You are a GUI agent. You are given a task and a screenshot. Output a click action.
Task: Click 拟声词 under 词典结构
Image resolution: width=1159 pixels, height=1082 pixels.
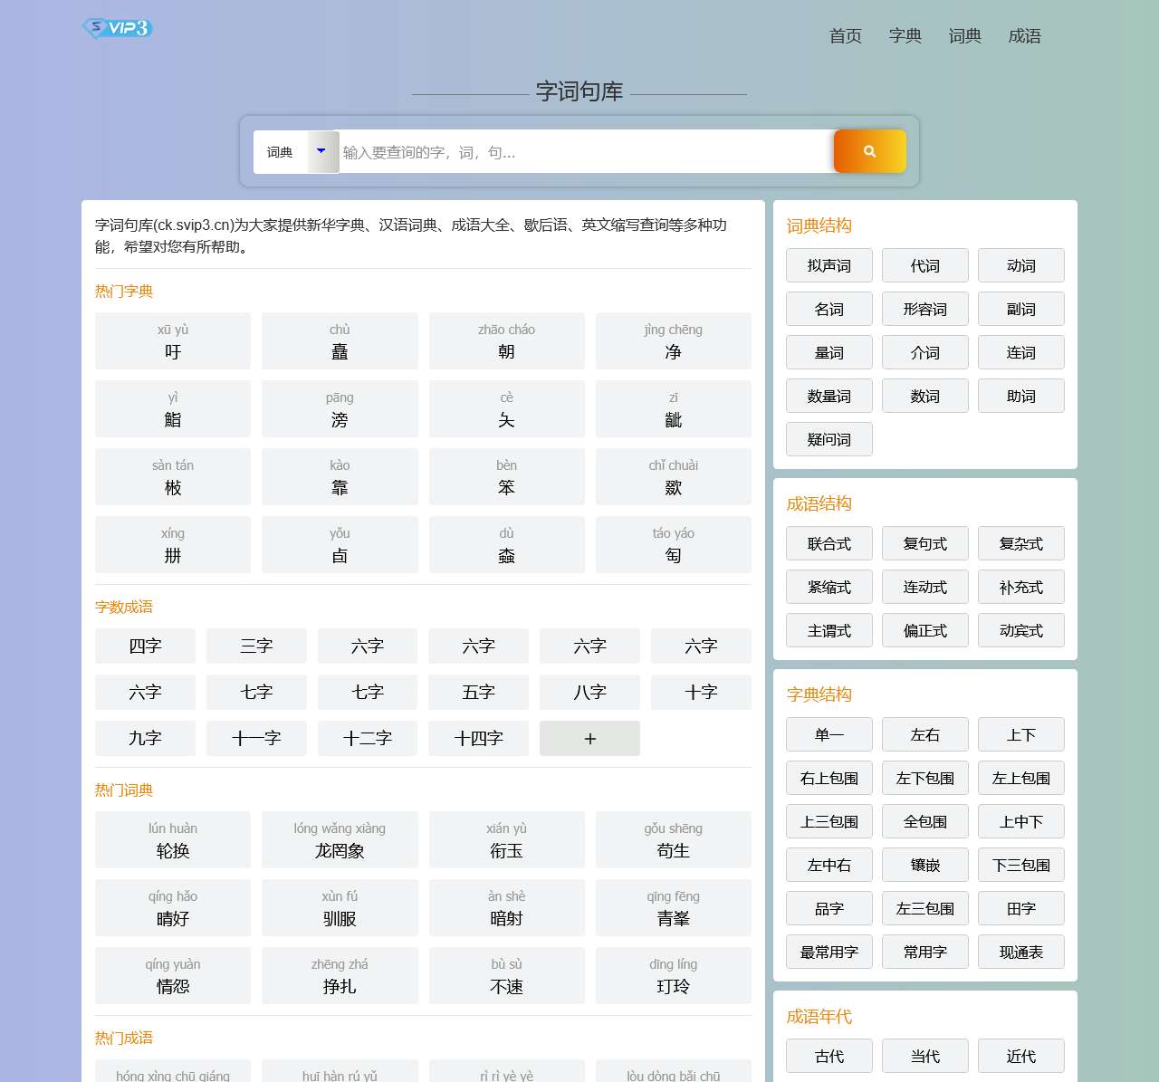[829, 265]
